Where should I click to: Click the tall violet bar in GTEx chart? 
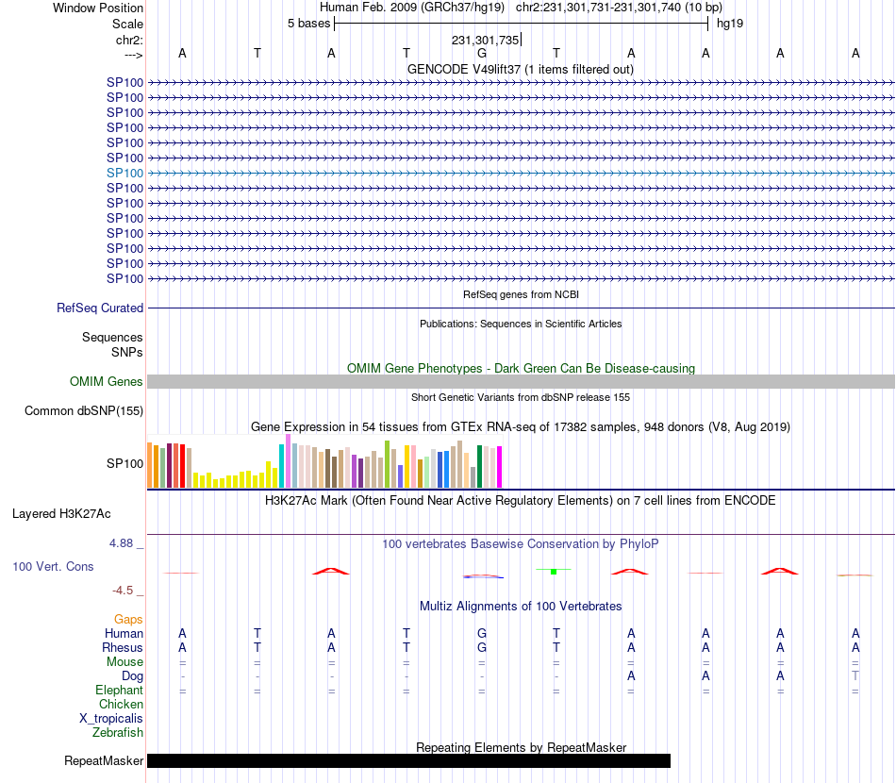tap(288, 460)
